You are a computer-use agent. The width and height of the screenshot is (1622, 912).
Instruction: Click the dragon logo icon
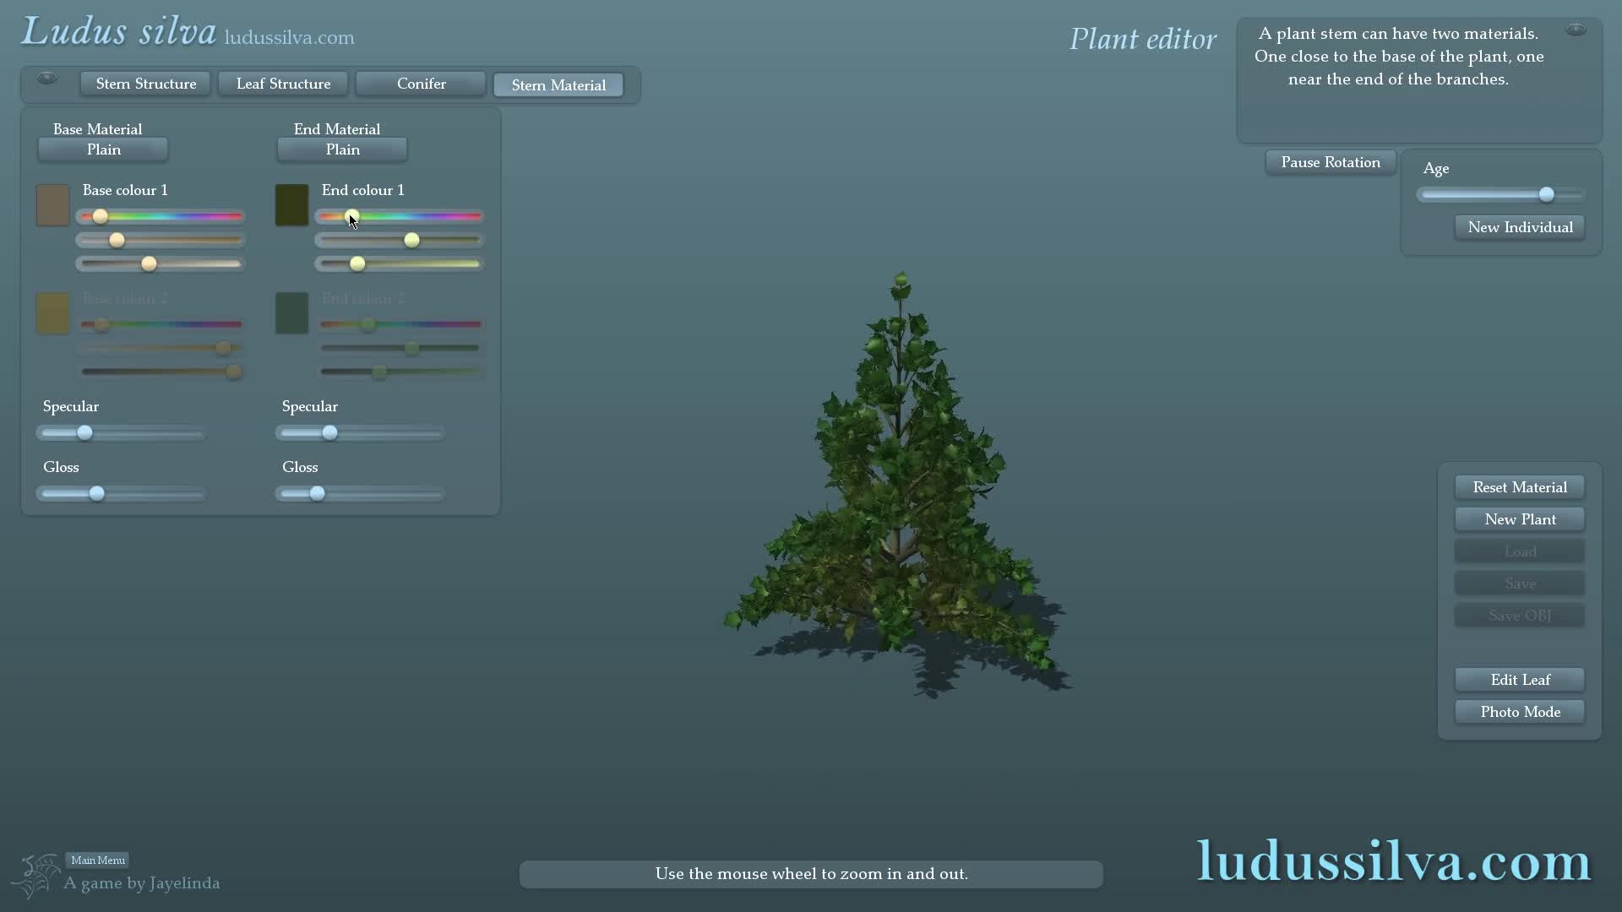pos(35,877)
